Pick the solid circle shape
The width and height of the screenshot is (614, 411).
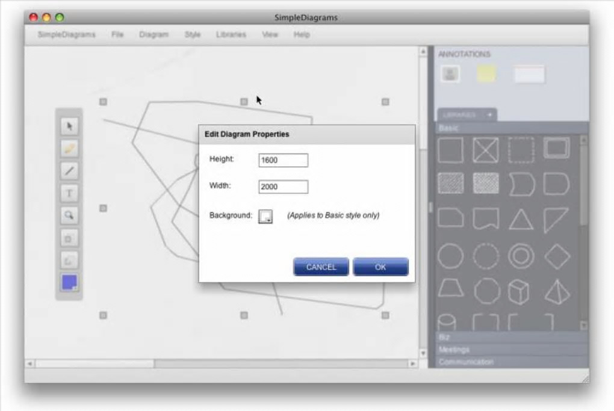tap(450, 256)
